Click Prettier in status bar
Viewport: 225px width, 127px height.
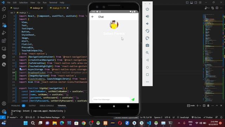click(x=208, y=117)
